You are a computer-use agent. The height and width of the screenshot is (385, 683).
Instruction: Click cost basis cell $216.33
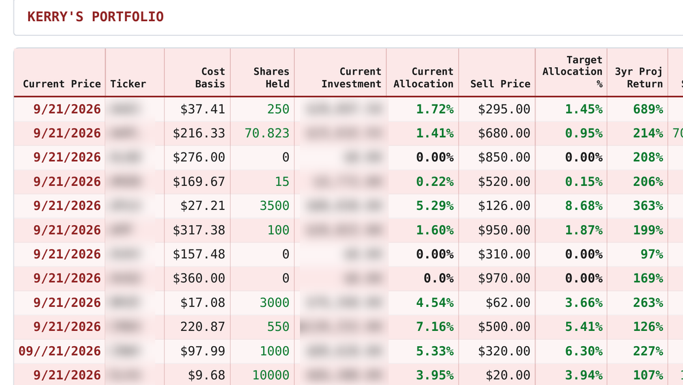pos(199,133)
